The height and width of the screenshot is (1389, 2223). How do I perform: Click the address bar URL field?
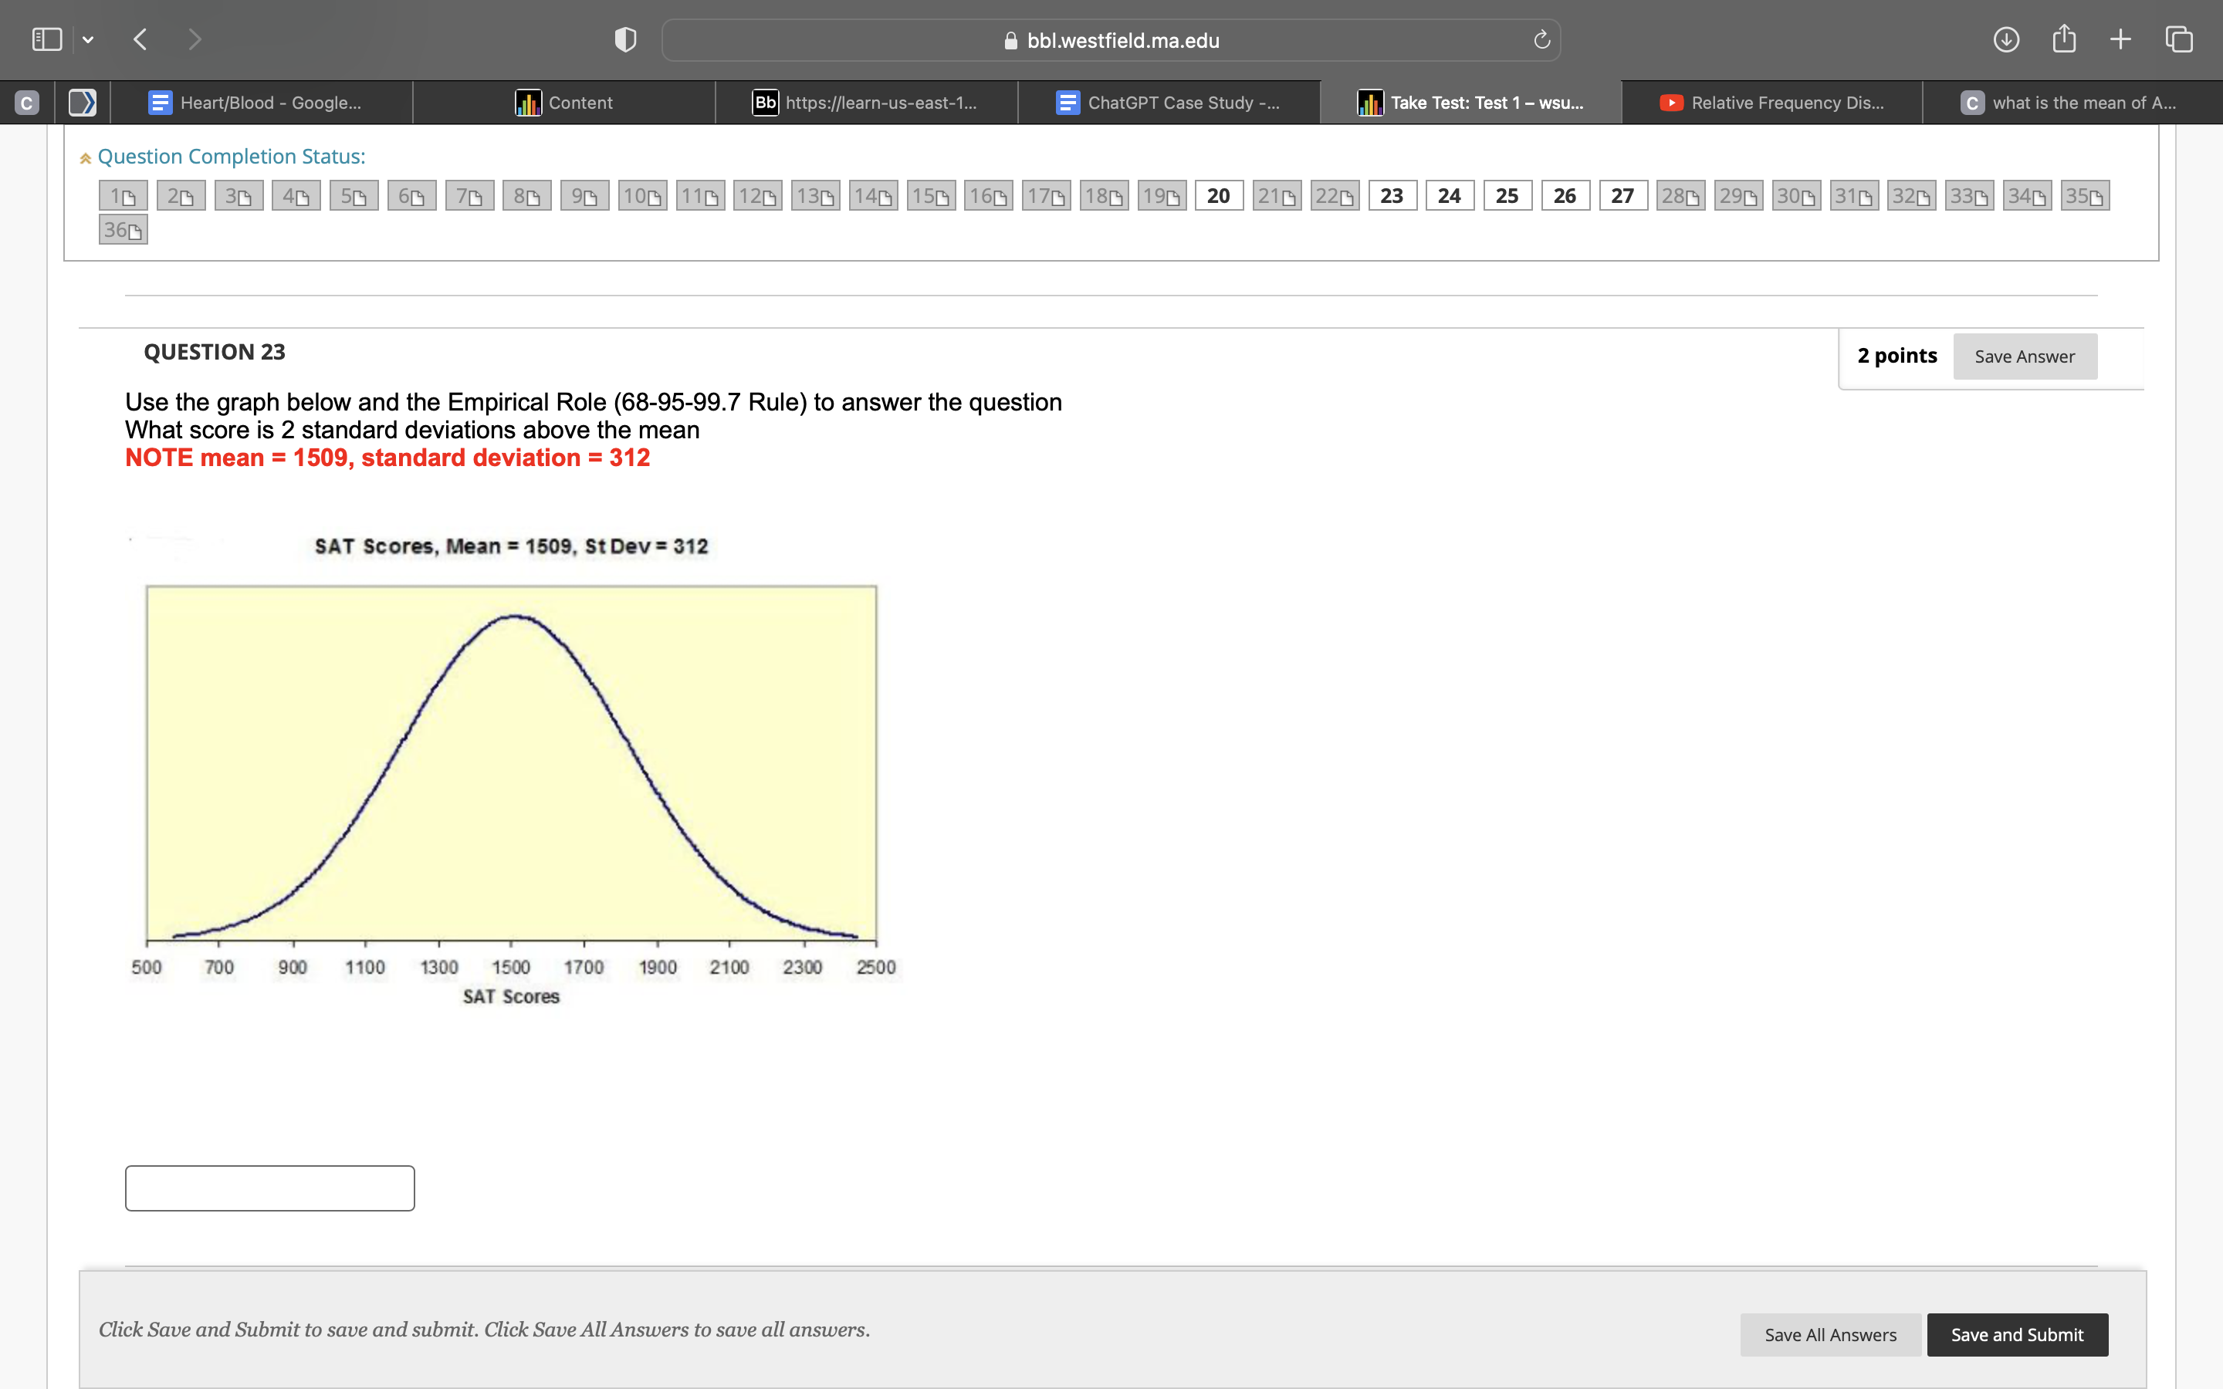(x=1110, y=40)
